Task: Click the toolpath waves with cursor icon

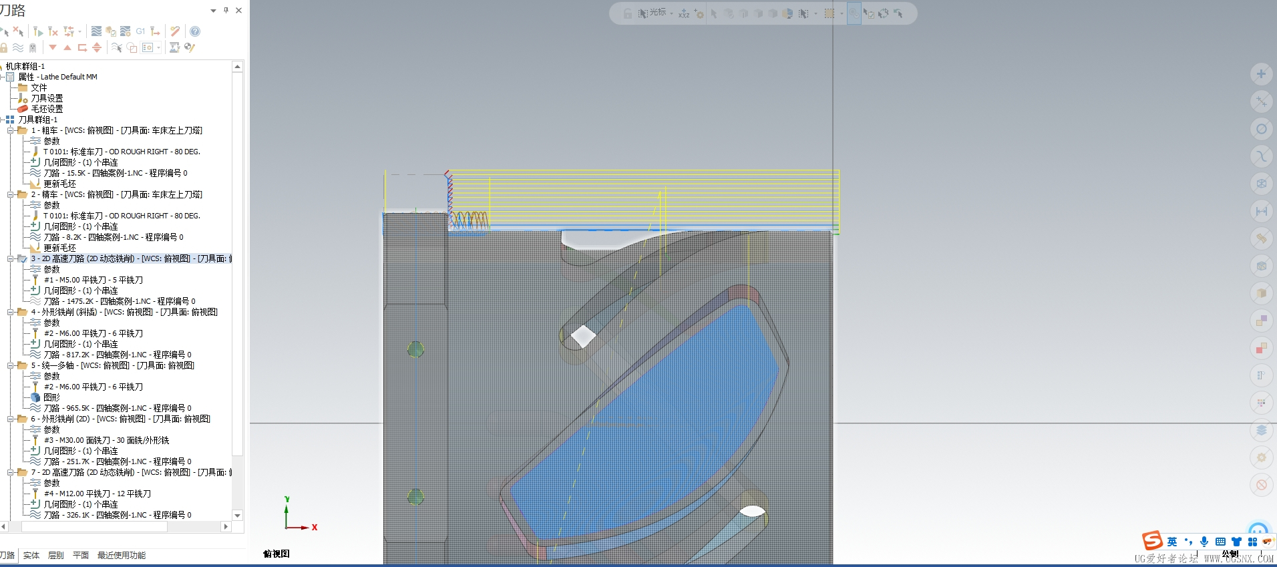Action: pos(117,47)
